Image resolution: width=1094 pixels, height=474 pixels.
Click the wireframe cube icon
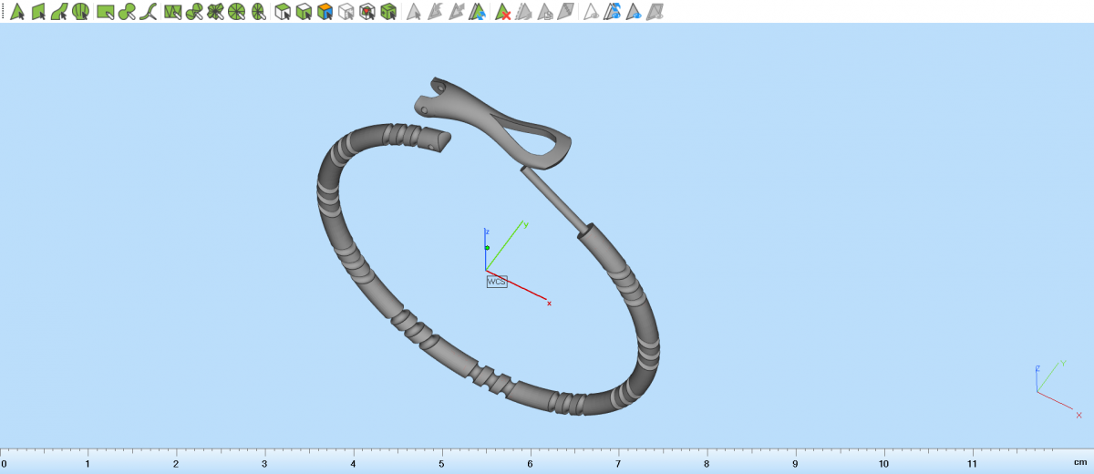click(346, 12)
